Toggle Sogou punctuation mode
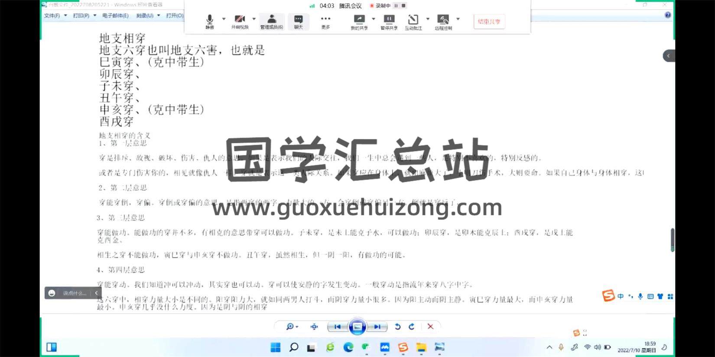 [630, 296]
